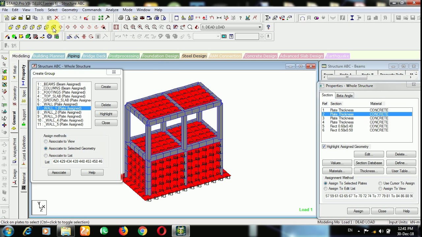Screen dimensions: 422x237
Task: Open the Geometry menu
Action: click(x=70, y=10)
